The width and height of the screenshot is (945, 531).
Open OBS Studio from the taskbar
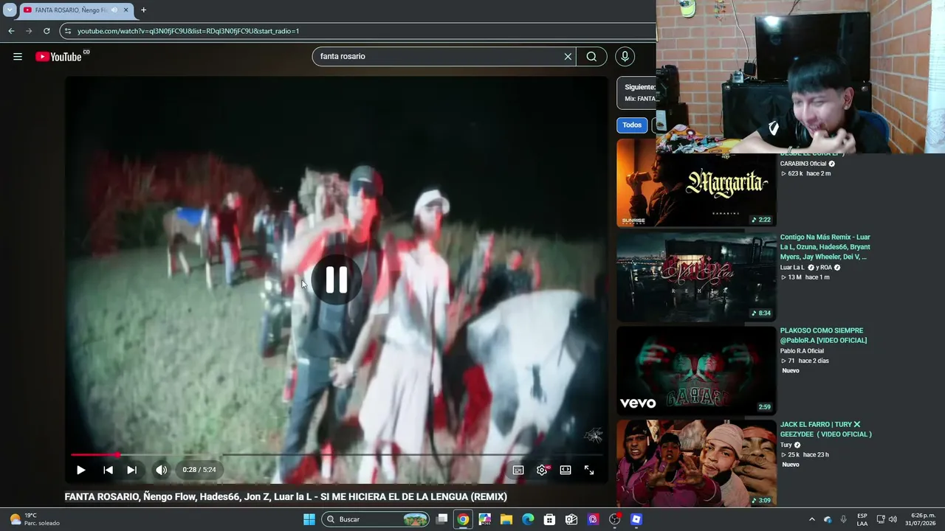[x=615, y=519]
